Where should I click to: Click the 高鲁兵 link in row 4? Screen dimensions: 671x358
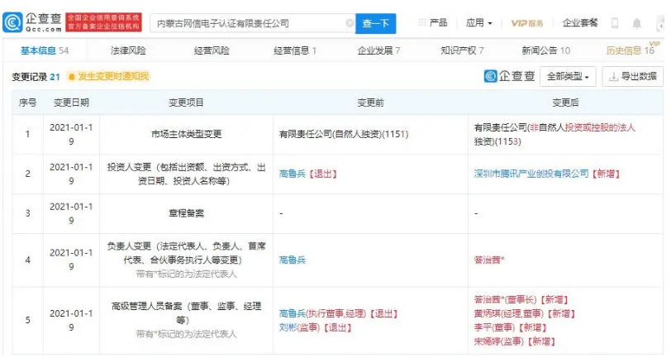click(x=293, y=259)
